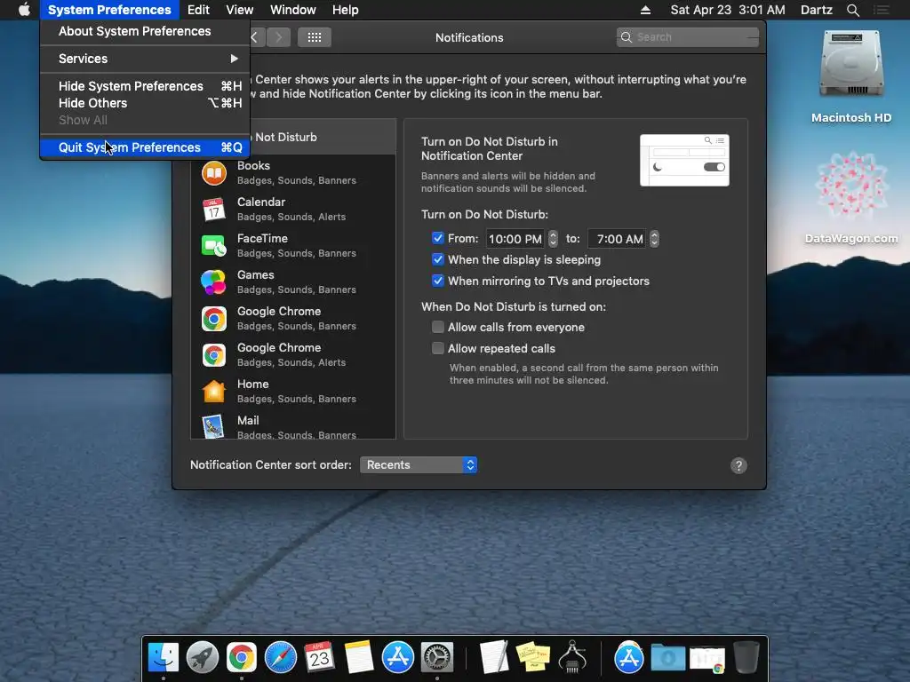Open the Edit menu

198,10
